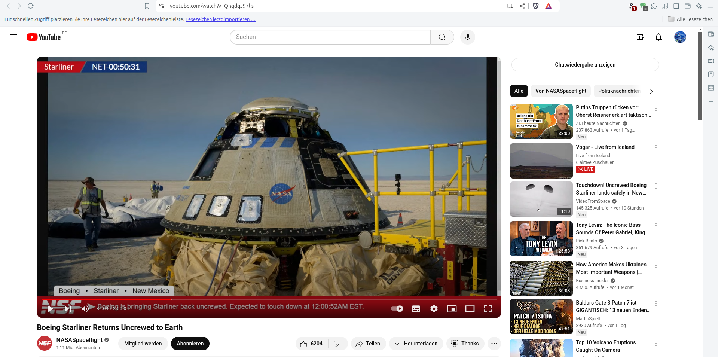
Task: Open options for Vogar Live from Iceland
Action: tap(656, 148)
